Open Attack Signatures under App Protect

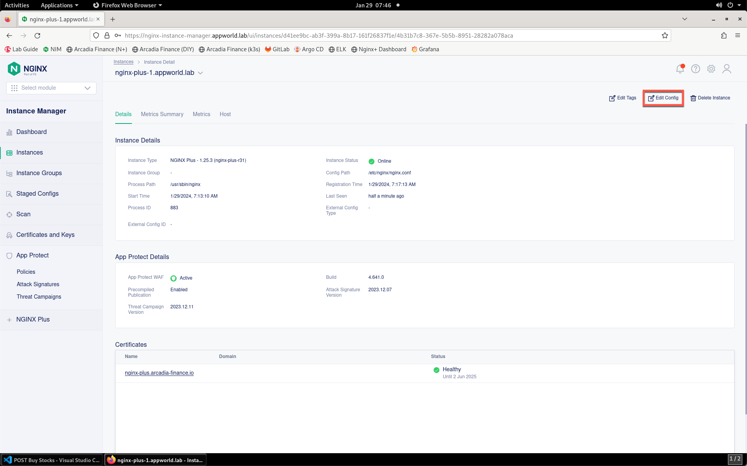pos(38,284)
